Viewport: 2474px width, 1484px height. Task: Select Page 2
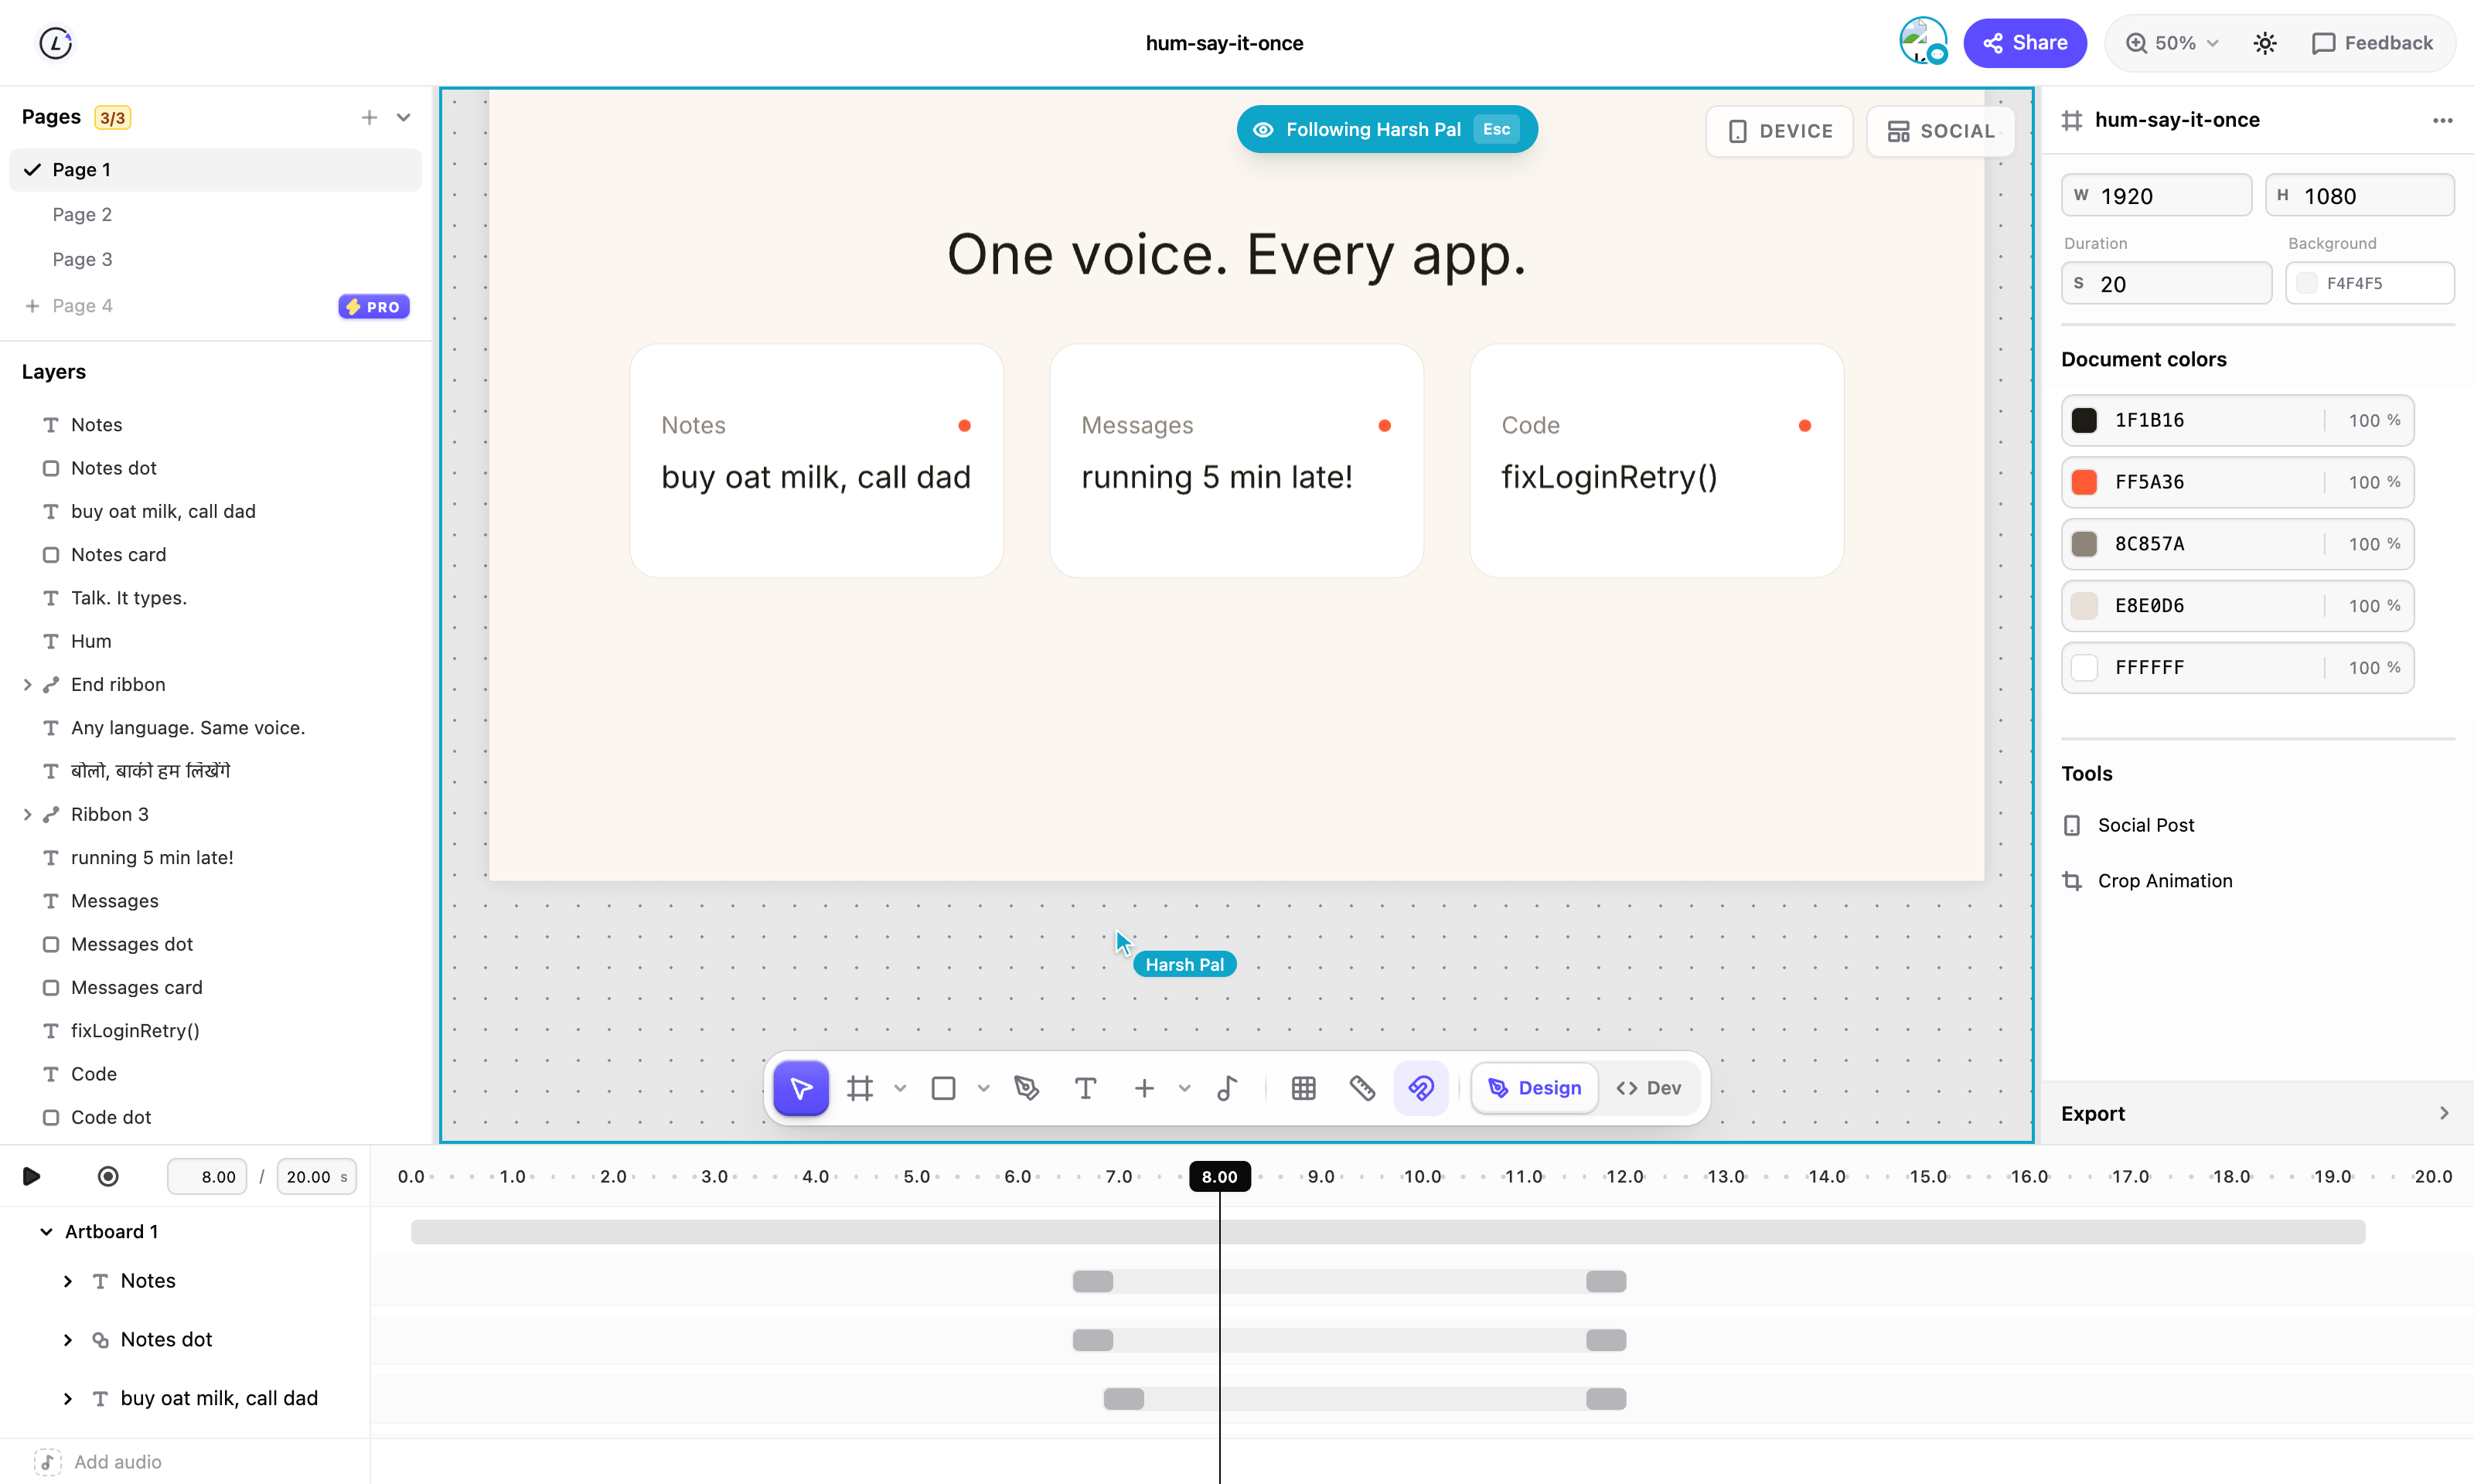tap(216, 215)
